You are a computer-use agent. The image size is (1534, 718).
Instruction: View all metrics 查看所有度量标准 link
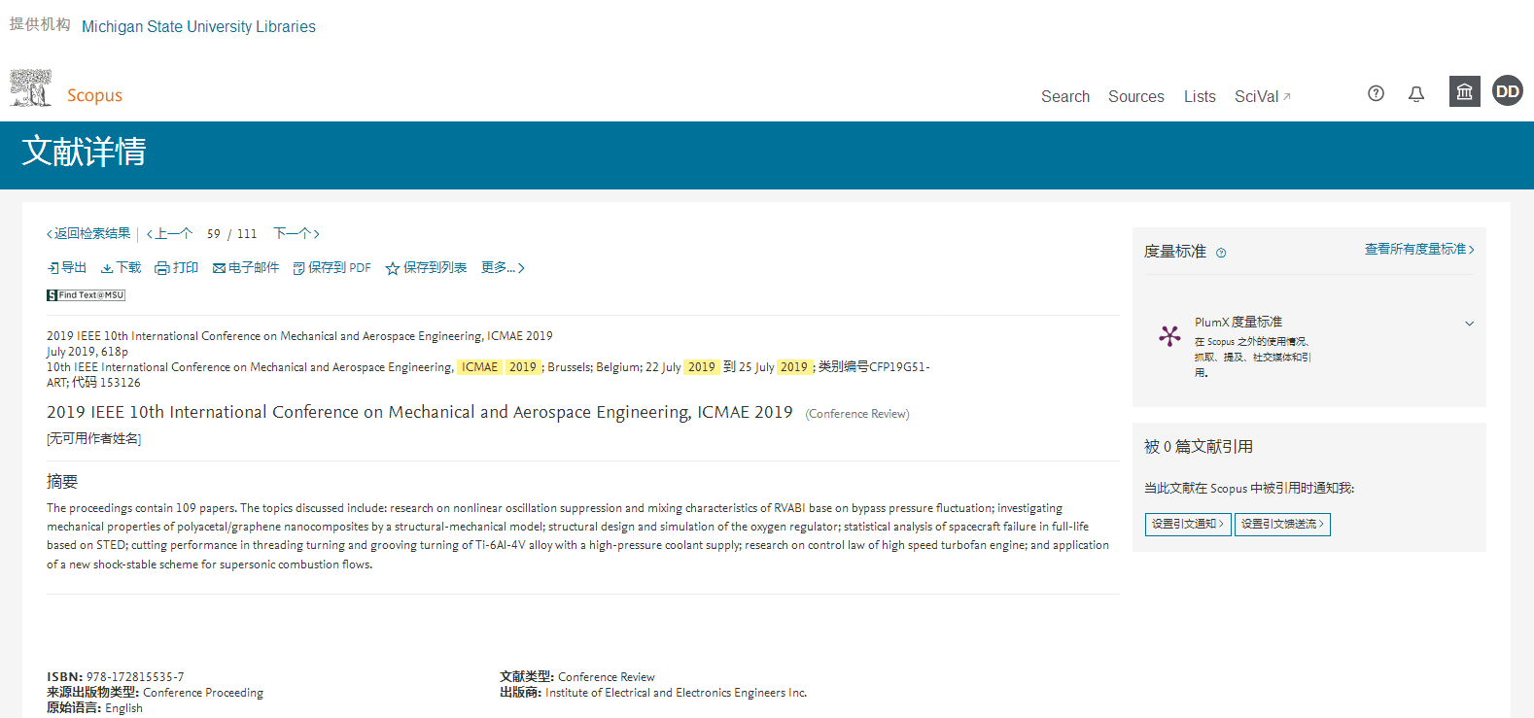[x=1418, y=250]
